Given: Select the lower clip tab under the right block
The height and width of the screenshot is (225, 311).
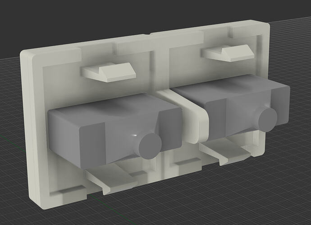Looking at the screenshot, I should [x=225, y=152].
